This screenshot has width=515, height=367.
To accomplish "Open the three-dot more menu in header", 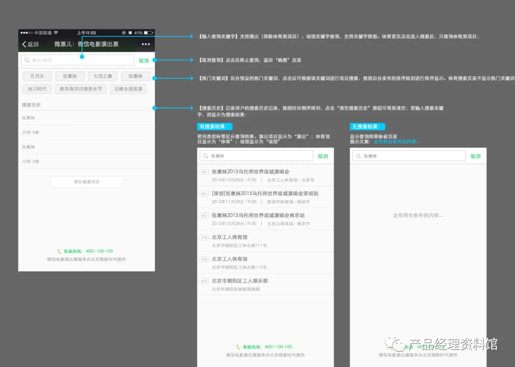I will (146, 44).
